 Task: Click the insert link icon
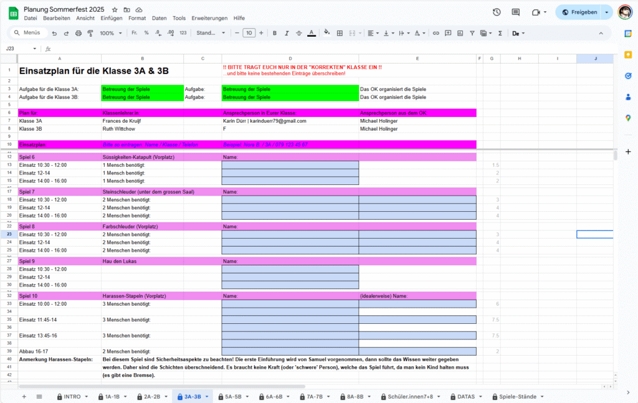(x=436, y=33)
